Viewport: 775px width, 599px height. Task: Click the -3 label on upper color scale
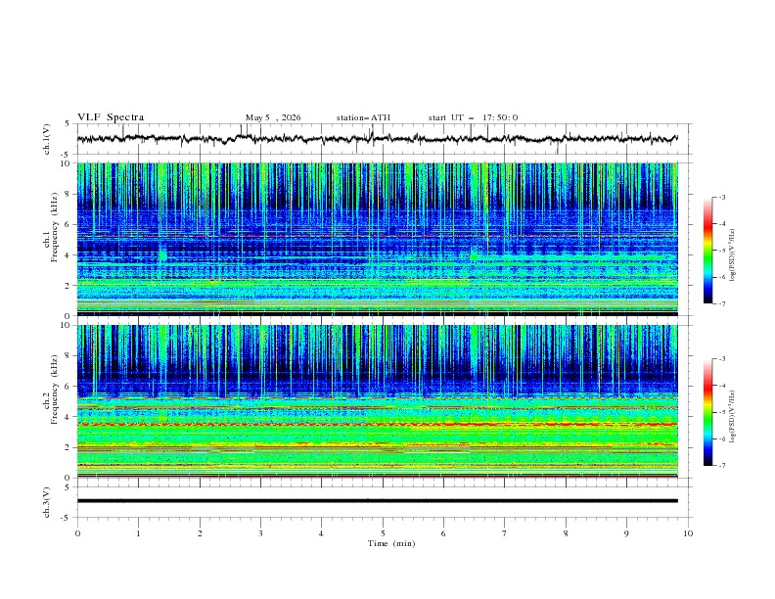[721, 198]
